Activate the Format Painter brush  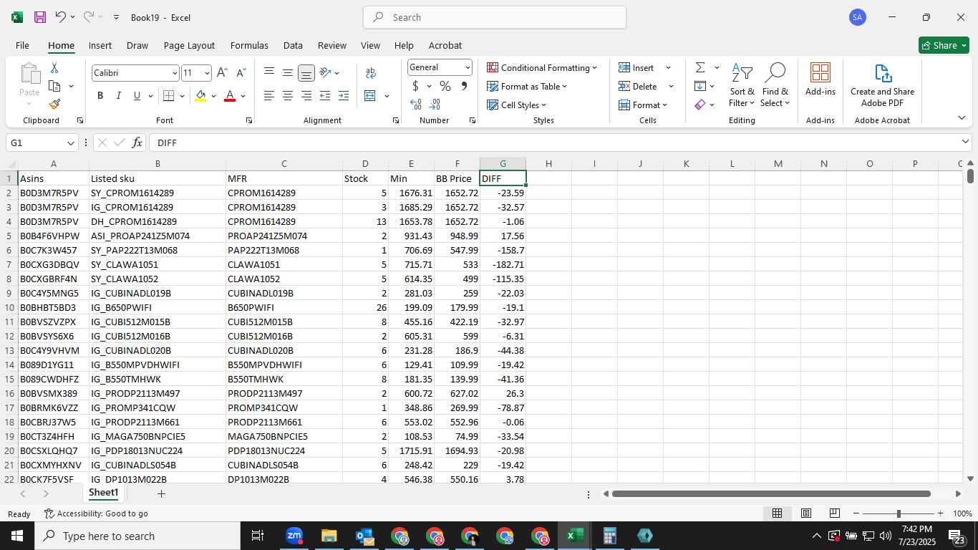pyautogui.click(x=54, y=104)
